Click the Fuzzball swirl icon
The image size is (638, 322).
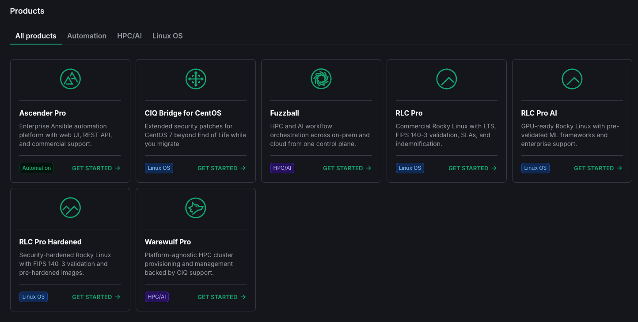321,79
